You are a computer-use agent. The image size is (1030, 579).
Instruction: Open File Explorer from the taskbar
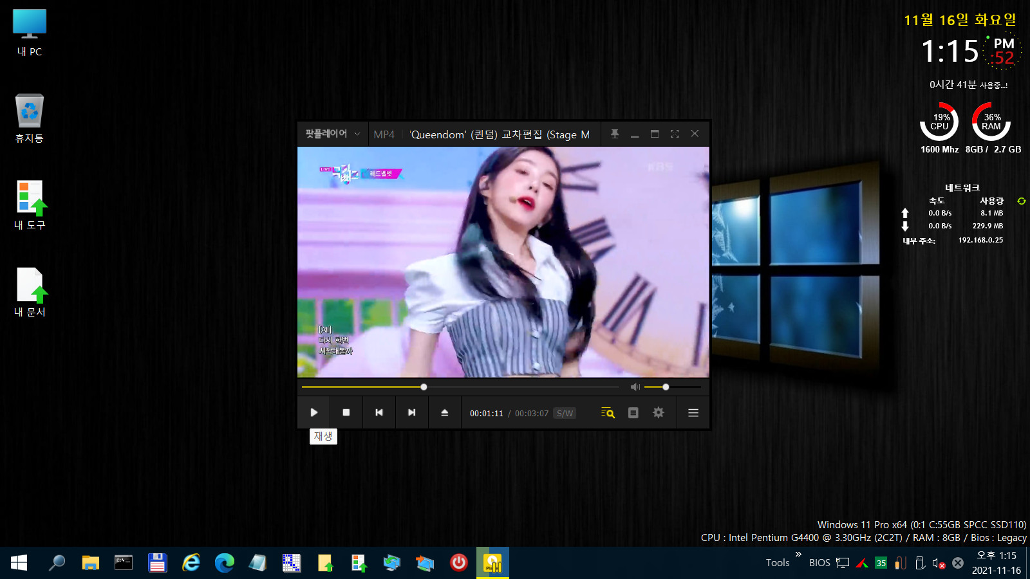[x=90, y=563]
